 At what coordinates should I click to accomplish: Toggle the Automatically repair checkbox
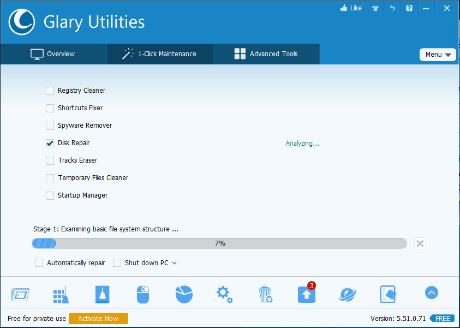[x=39, y=263]
